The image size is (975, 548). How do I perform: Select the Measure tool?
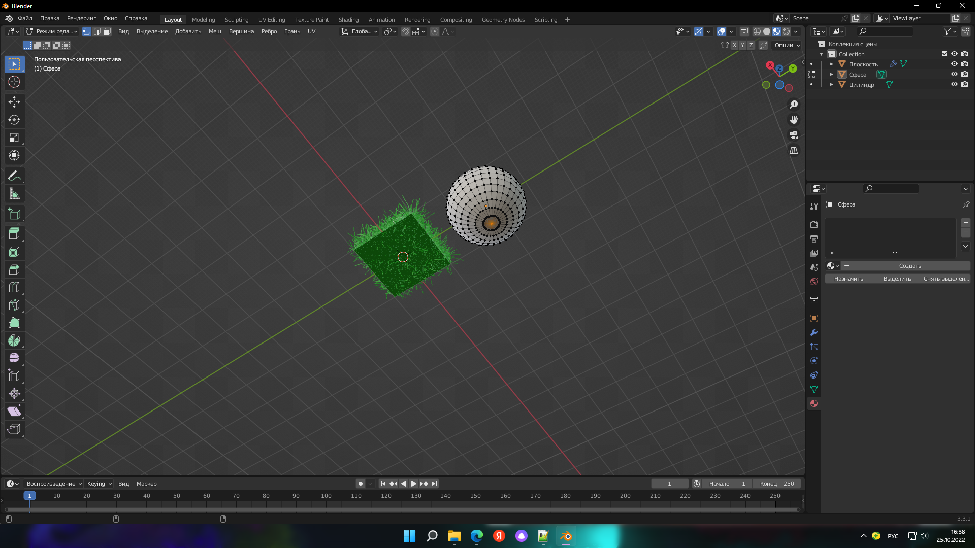pyautogui.click(x=14, y=193)
